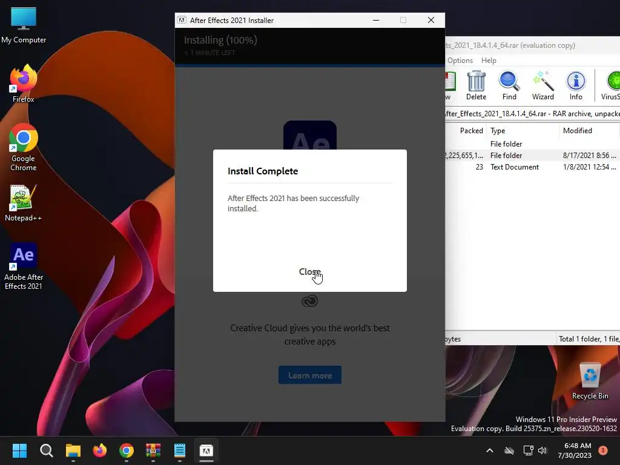The width and height of the screenshot is (620, 465).
Task: Open network status tray icon
Action: (528, 450)
